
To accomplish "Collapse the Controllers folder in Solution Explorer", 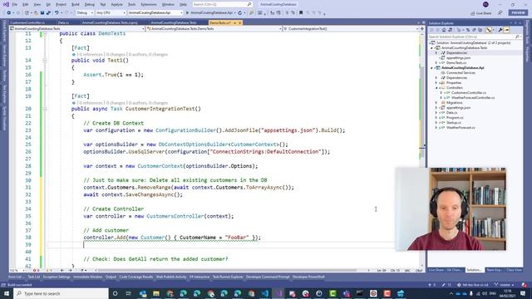I will (x=436, y=87).
